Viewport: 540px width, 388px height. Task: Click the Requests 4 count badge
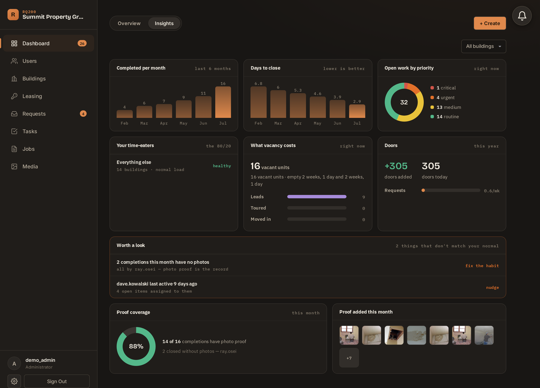coord(83,114)
